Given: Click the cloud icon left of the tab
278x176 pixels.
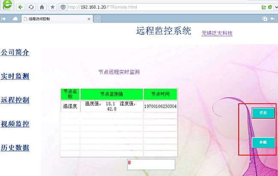Looking at the screenshot, I should (x=15, y=19).
